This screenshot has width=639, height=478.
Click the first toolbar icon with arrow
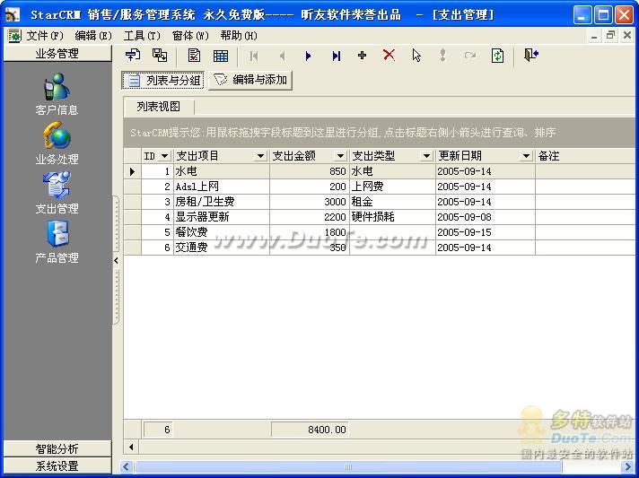tap(133, 55)
